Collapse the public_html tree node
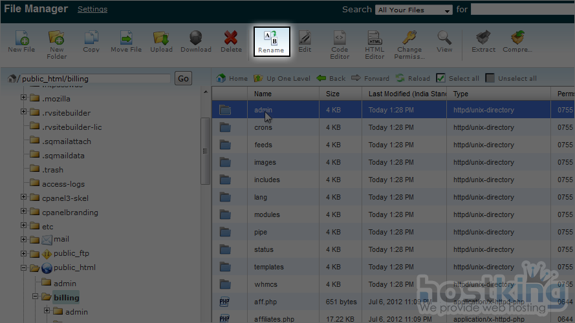Screen dimensions: 575x323 point(24,267)
